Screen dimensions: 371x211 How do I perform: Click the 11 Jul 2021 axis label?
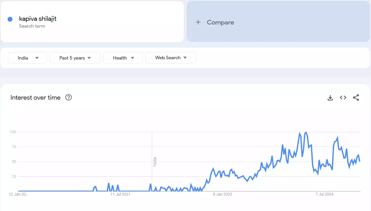pyautogui.click(x=120, y=194)
